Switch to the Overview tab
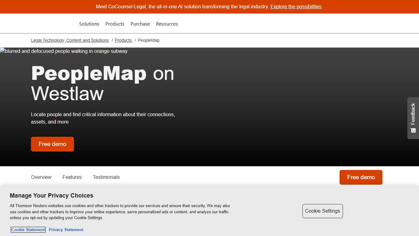The height and width of the screenshot is (236, 419). point(41,177)
